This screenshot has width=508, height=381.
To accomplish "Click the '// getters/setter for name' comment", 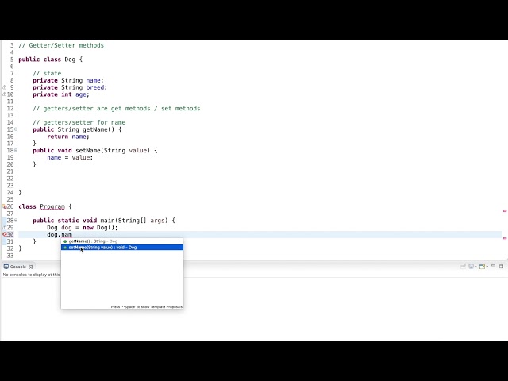I will pyautogui.click(x=79, y=122).
